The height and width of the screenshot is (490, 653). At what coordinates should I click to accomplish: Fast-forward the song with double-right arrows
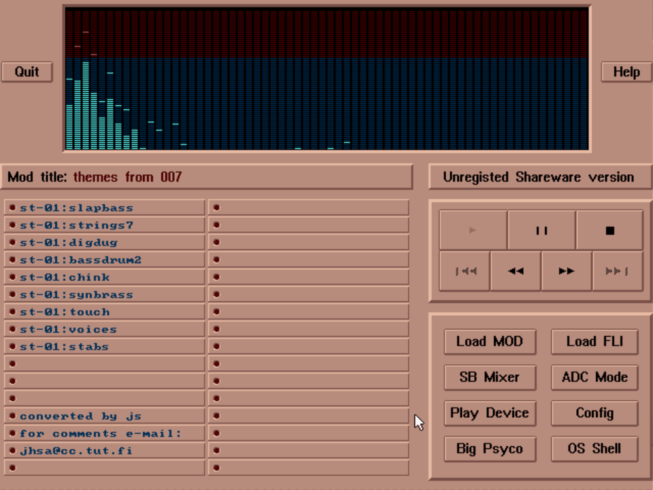coord(567,271)
